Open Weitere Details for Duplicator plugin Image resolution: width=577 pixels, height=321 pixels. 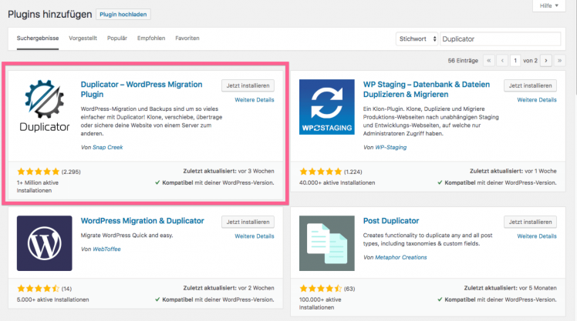pos(255,100)
